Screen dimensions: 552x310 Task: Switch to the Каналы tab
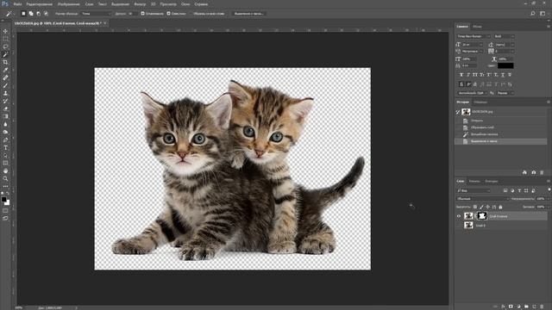474,182
